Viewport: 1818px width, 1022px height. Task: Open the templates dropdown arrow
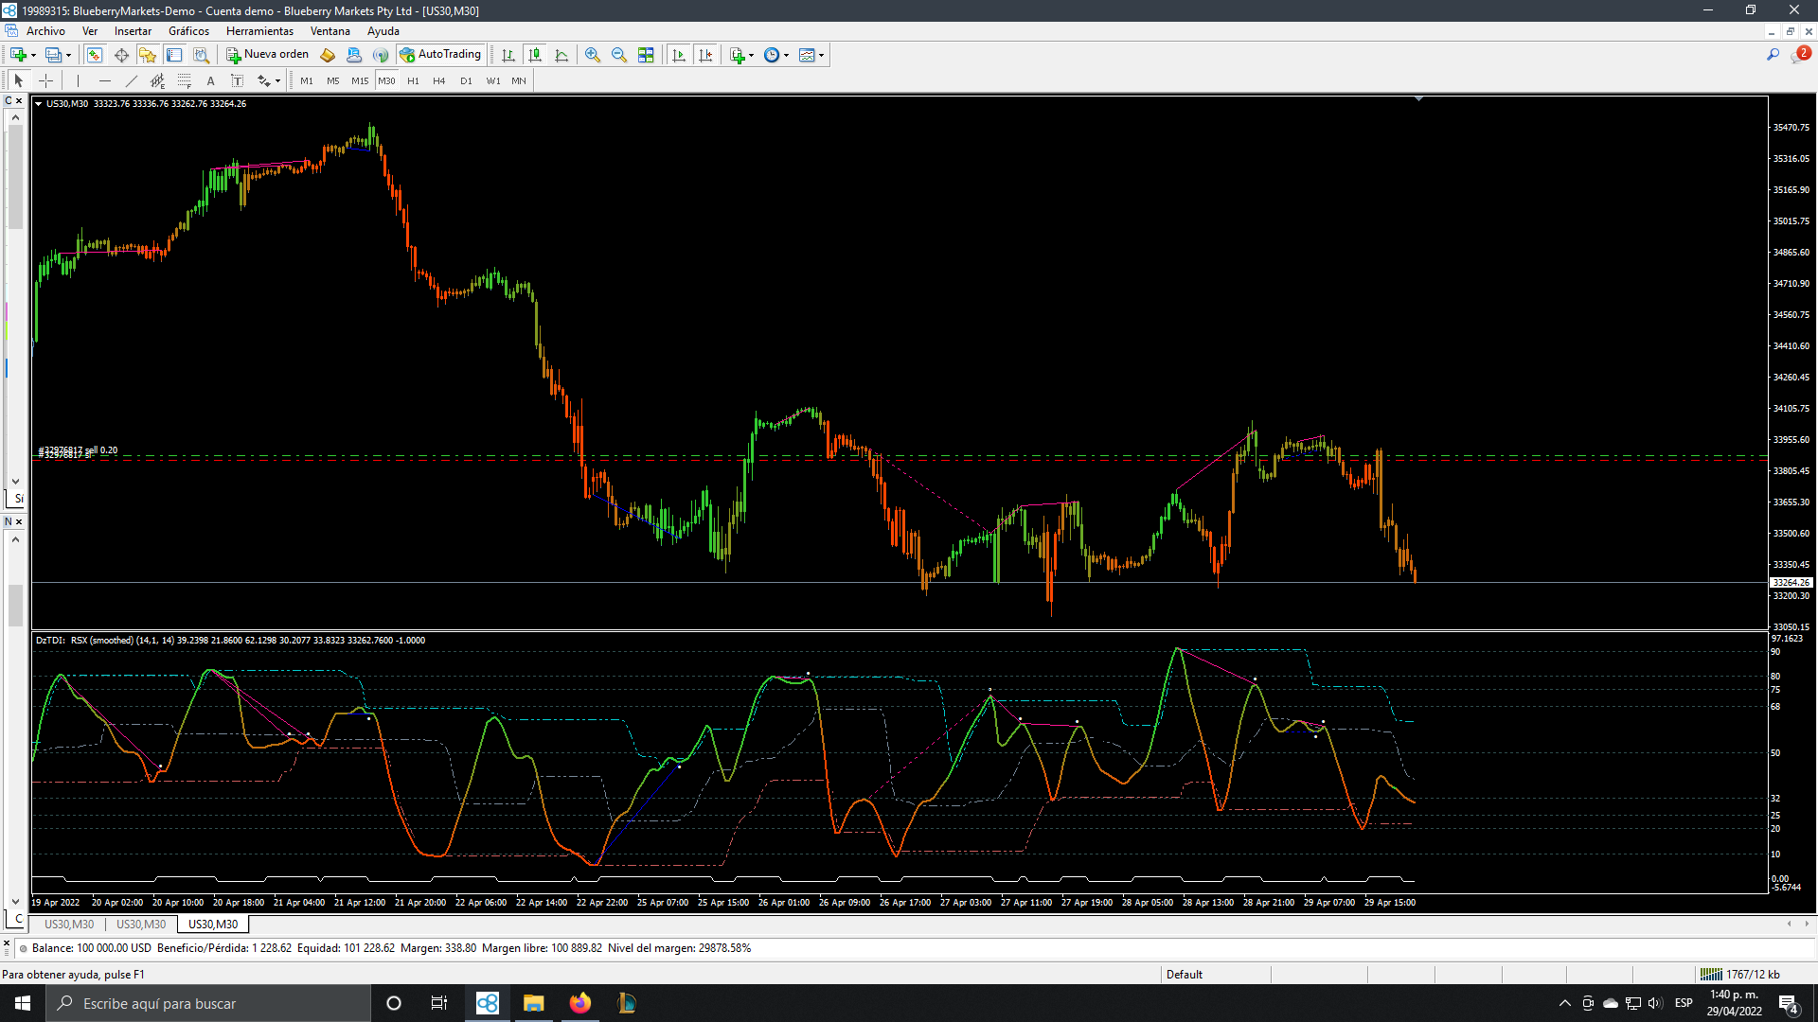(x=821, y=55)
